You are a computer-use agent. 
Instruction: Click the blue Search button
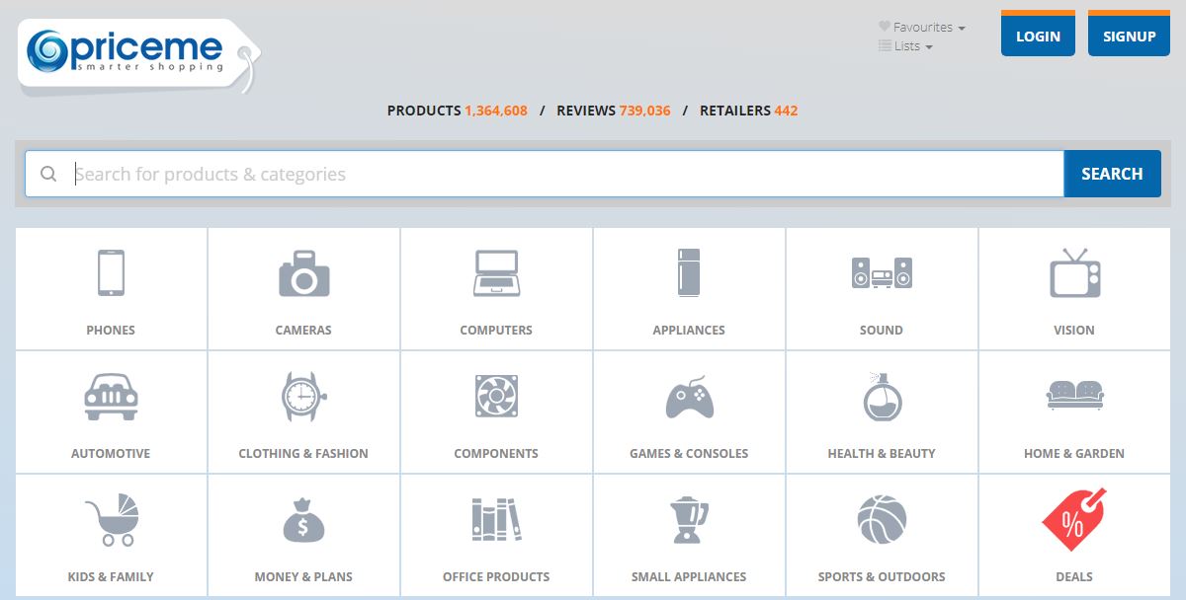(1112, 174)
